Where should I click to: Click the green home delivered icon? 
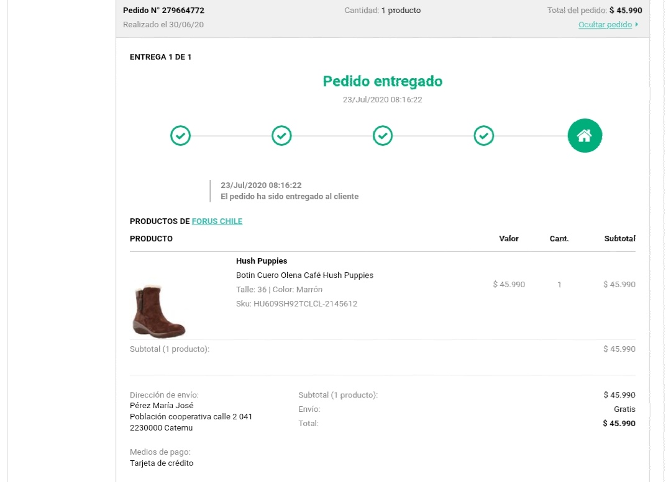coord(585,135)
